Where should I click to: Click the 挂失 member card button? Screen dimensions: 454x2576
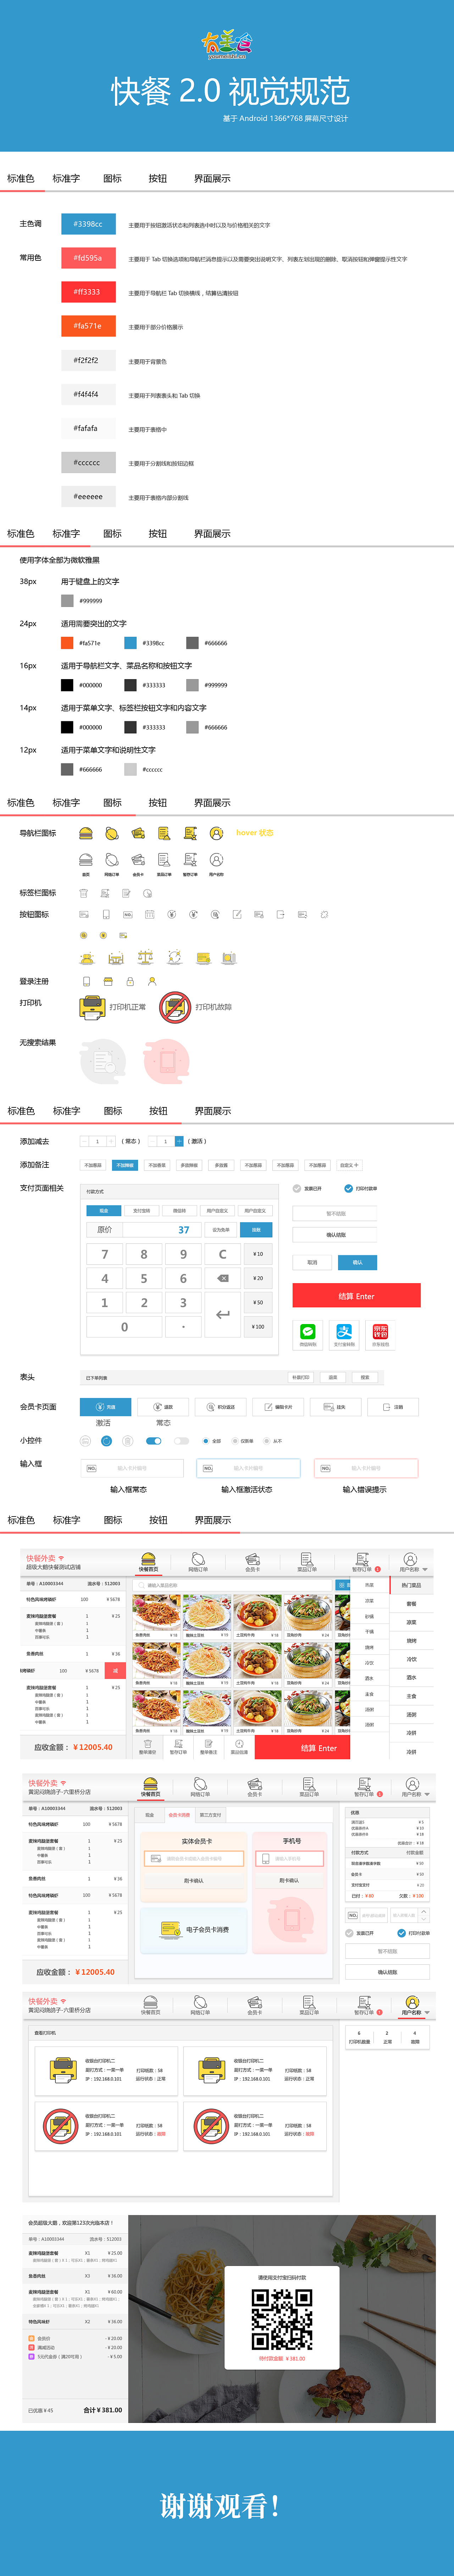[x=335, y=1407]
